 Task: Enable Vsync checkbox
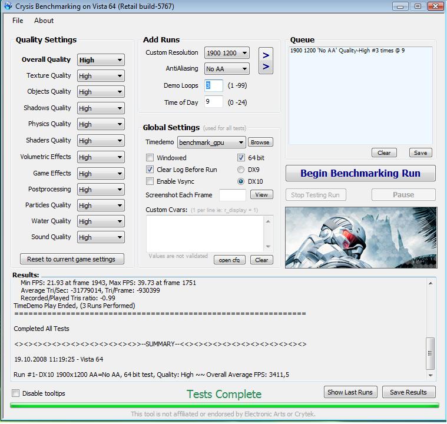point(150,181)
